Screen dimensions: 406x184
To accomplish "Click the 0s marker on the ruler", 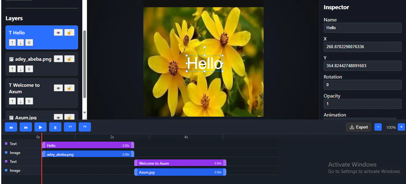I will pos(38,137).
